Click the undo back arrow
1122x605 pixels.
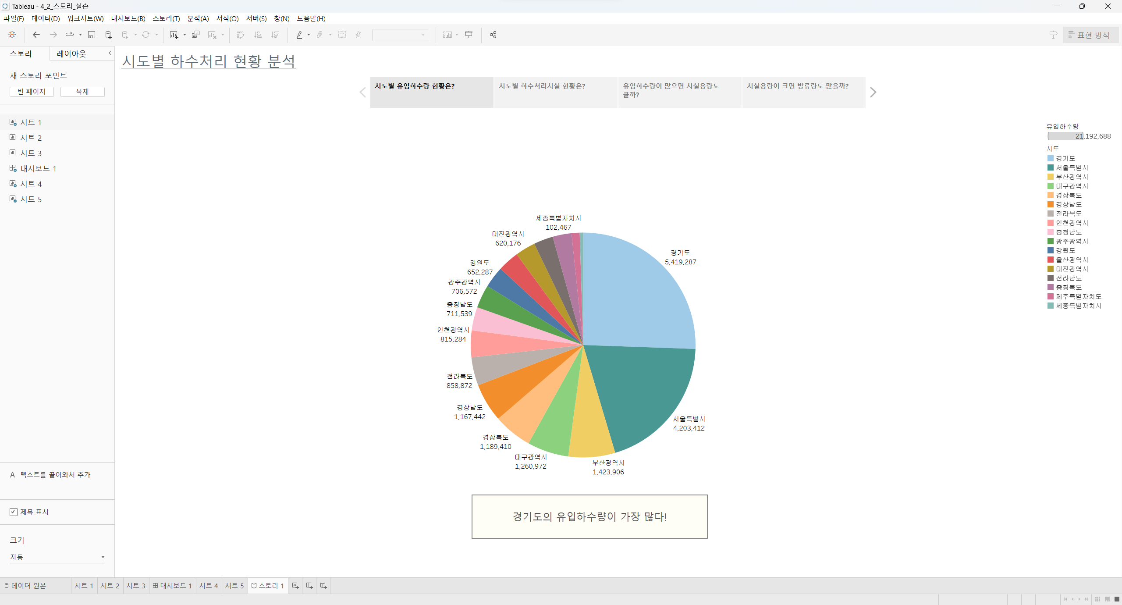[x=36, y=35]
